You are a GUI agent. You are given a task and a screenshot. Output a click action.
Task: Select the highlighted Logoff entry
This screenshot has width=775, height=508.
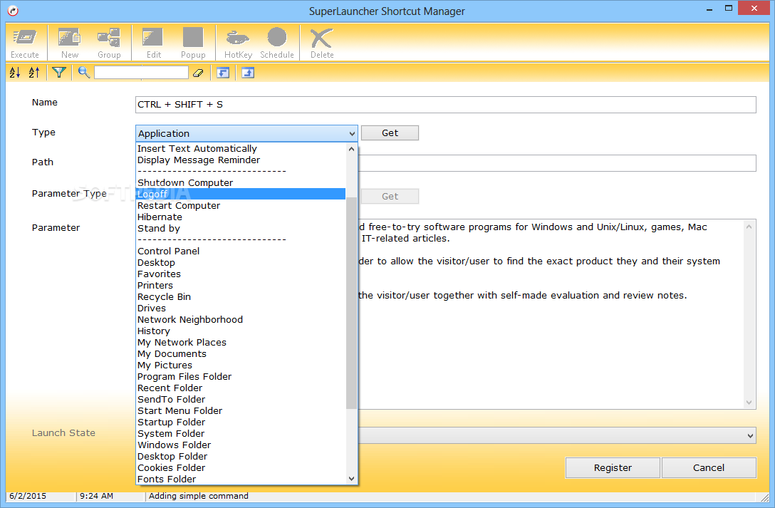coord(241,195)
